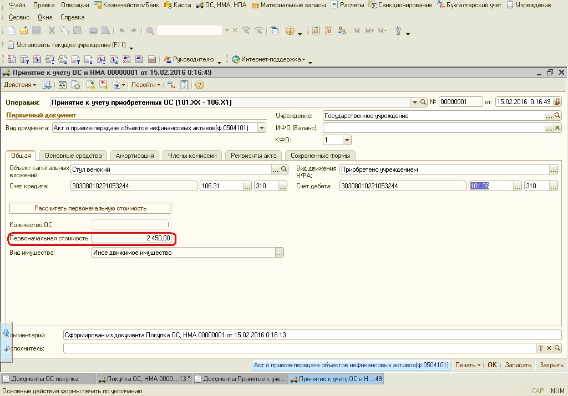Switch to the Сохраненные формы tab

click(320, 156)
